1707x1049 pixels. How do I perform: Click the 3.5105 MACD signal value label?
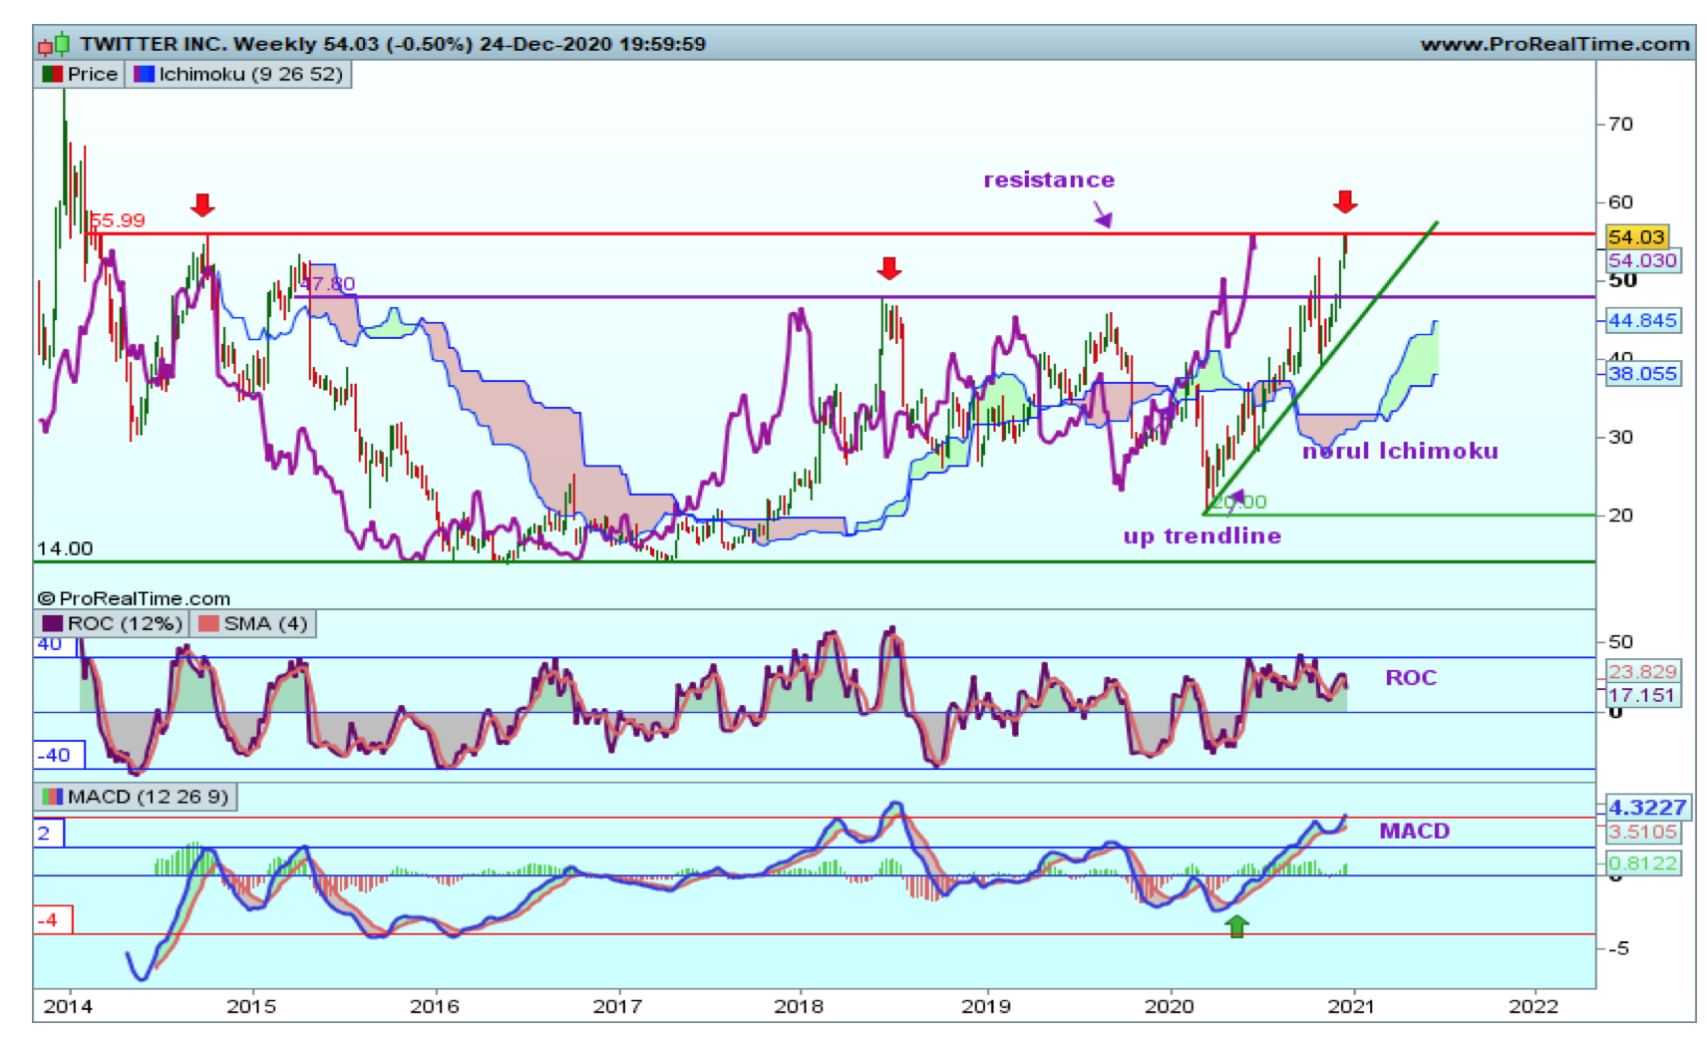point(1642,832)
